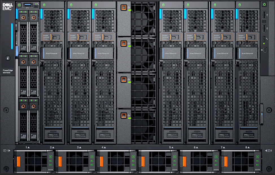Click the PowerEdge MX7000 model label
The image size is (275, 175).
click(8, 72)
